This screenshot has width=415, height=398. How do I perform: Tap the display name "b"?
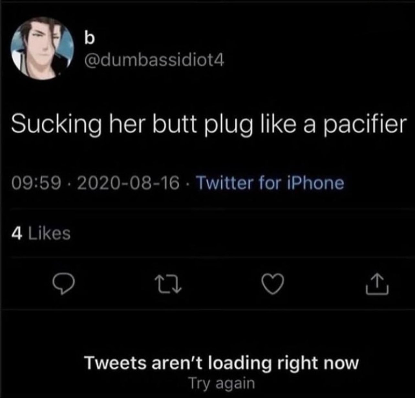point(89,38)
